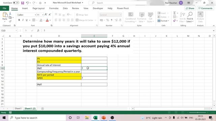Viewport: 216px width, 121px height.
Task: Click the zoom slider in status bar
Action: [197, 113]
